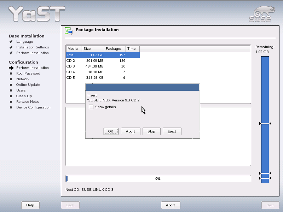Click the Insert dialog title bar

143,87
